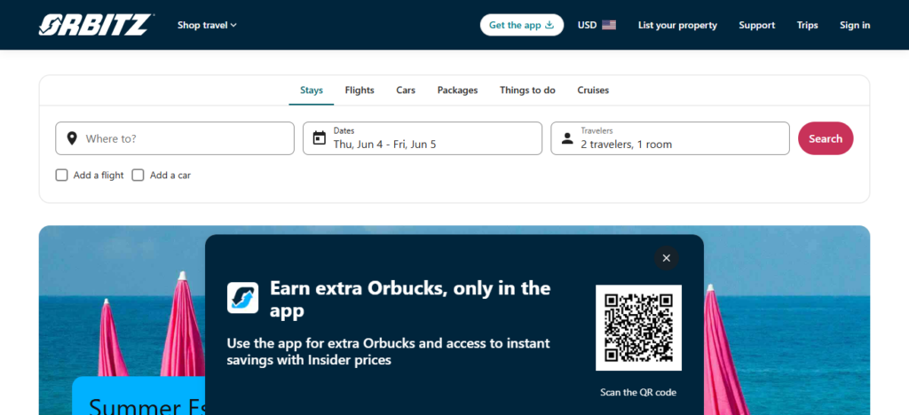Check the Add a flight checkbox

(x=61, y=175)
